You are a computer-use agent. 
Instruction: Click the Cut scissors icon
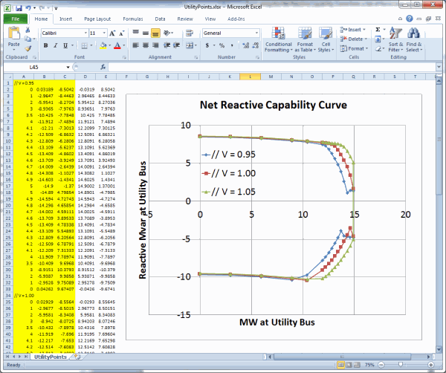point(28,30)
